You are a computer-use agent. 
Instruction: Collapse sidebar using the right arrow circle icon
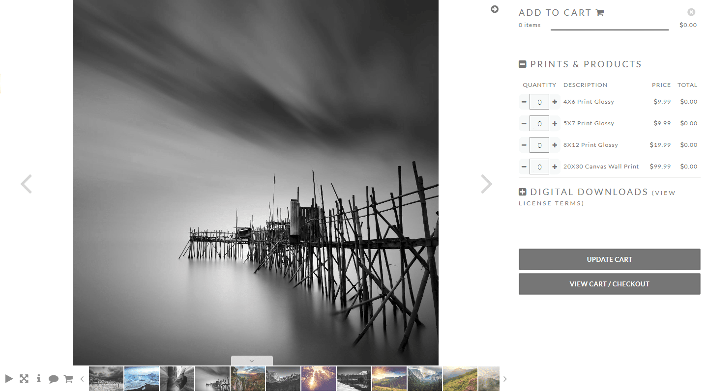[x=495, y=9]
